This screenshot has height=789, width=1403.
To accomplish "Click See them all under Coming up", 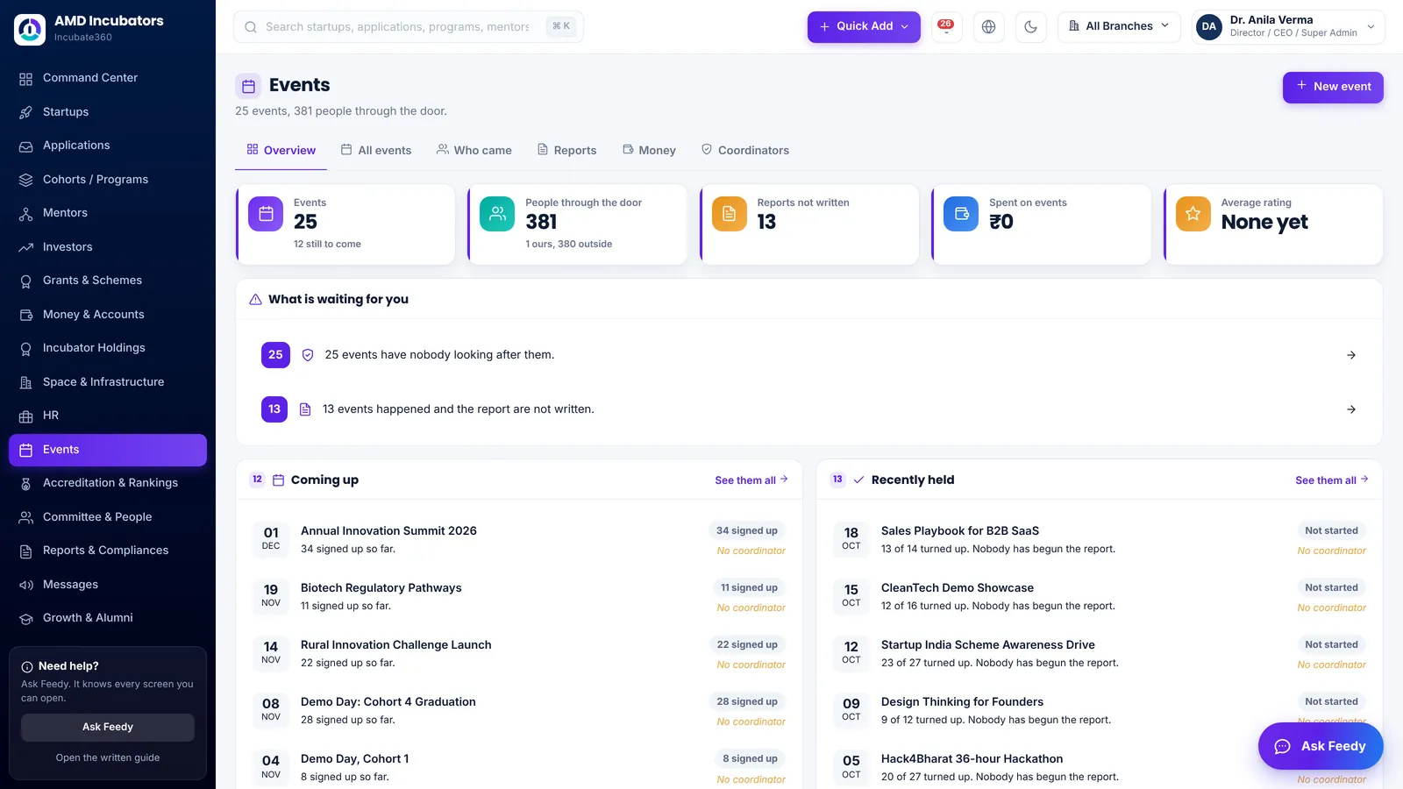I will [751, 480].
